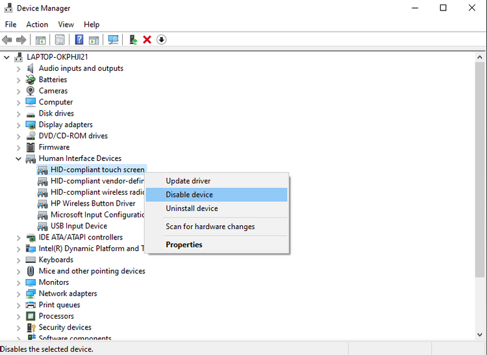The image size is (487, 355).
Task: Select Update driver in context menu
Action: [x=188, y=181]
